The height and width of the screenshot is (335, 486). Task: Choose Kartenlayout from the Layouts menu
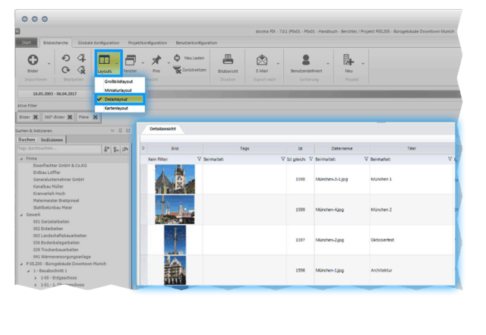point(120,109)
